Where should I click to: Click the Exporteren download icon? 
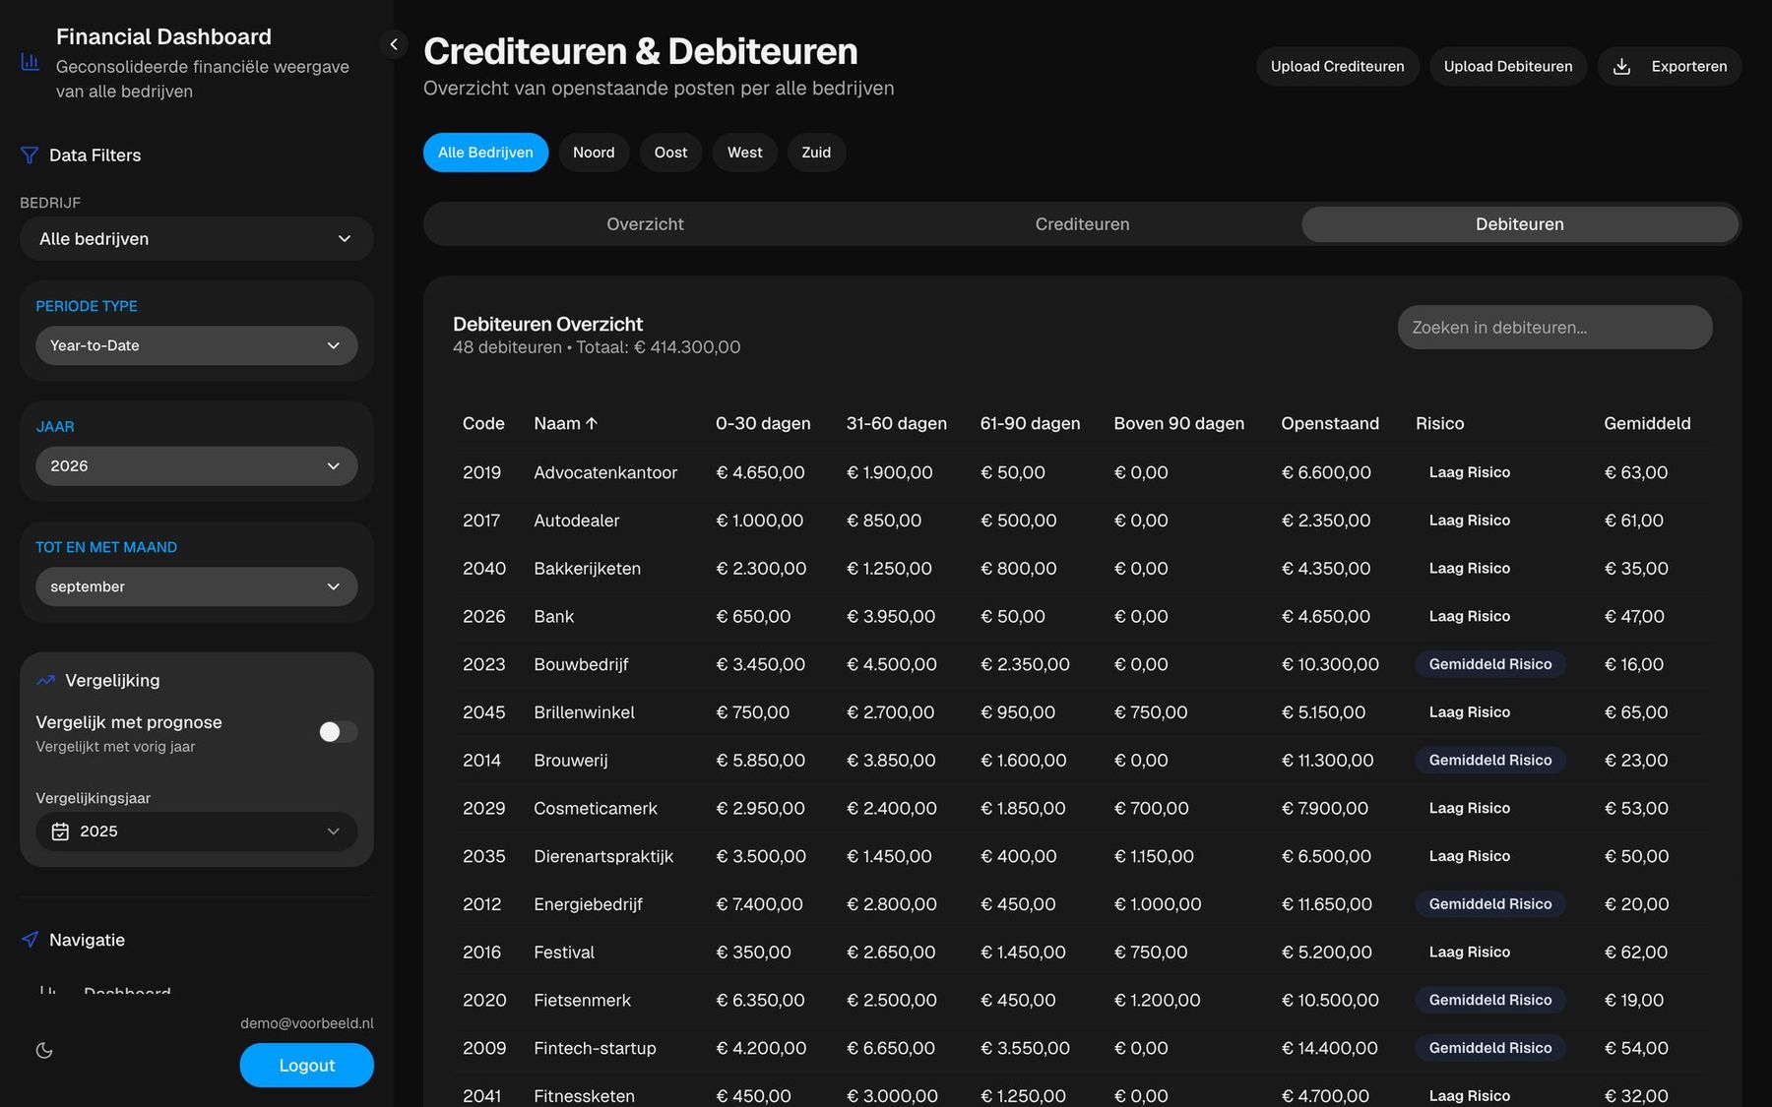[x=1622, y=67]
